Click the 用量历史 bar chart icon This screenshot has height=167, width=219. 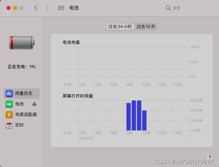9,94
